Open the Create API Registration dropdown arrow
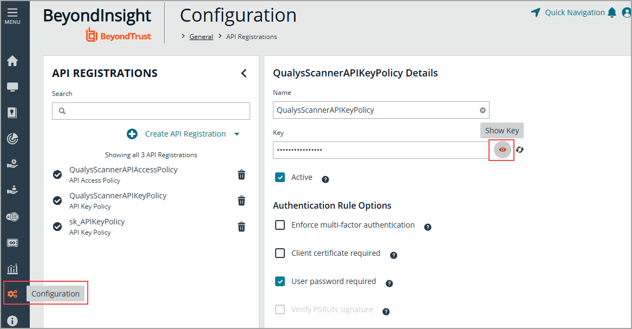 tap(237, 134)
